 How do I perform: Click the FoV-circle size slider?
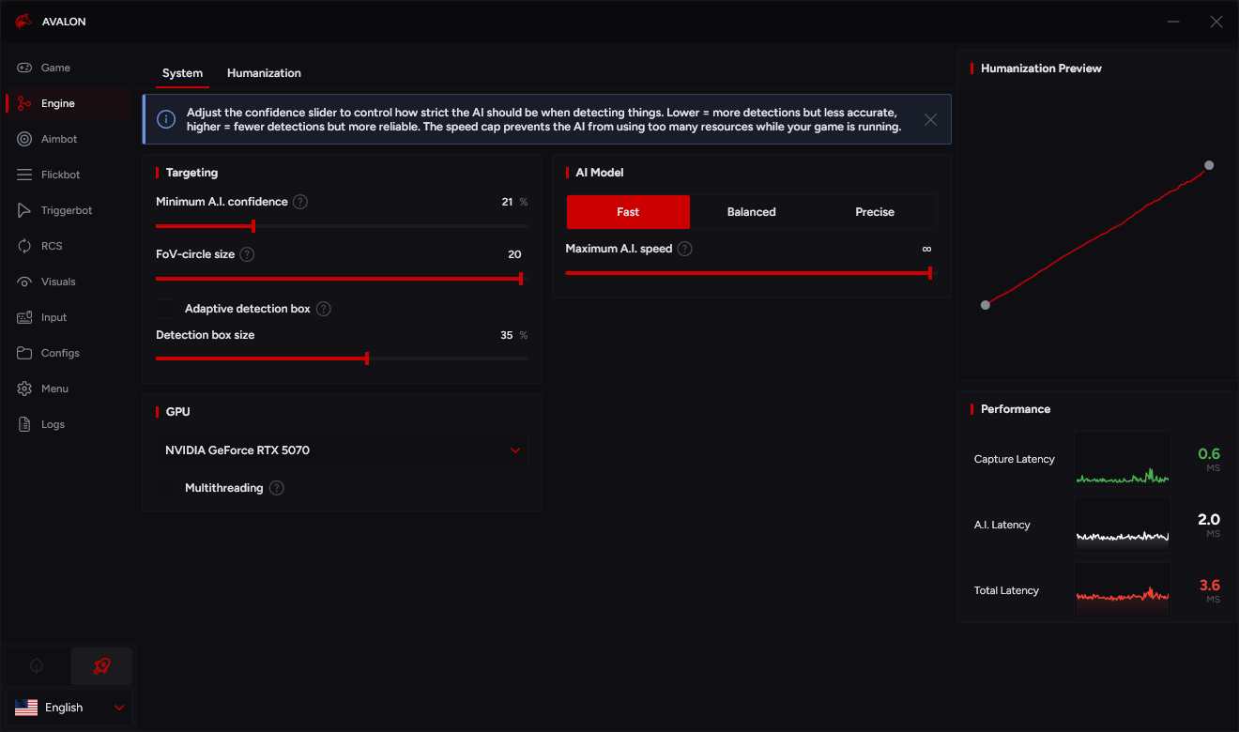342,279
